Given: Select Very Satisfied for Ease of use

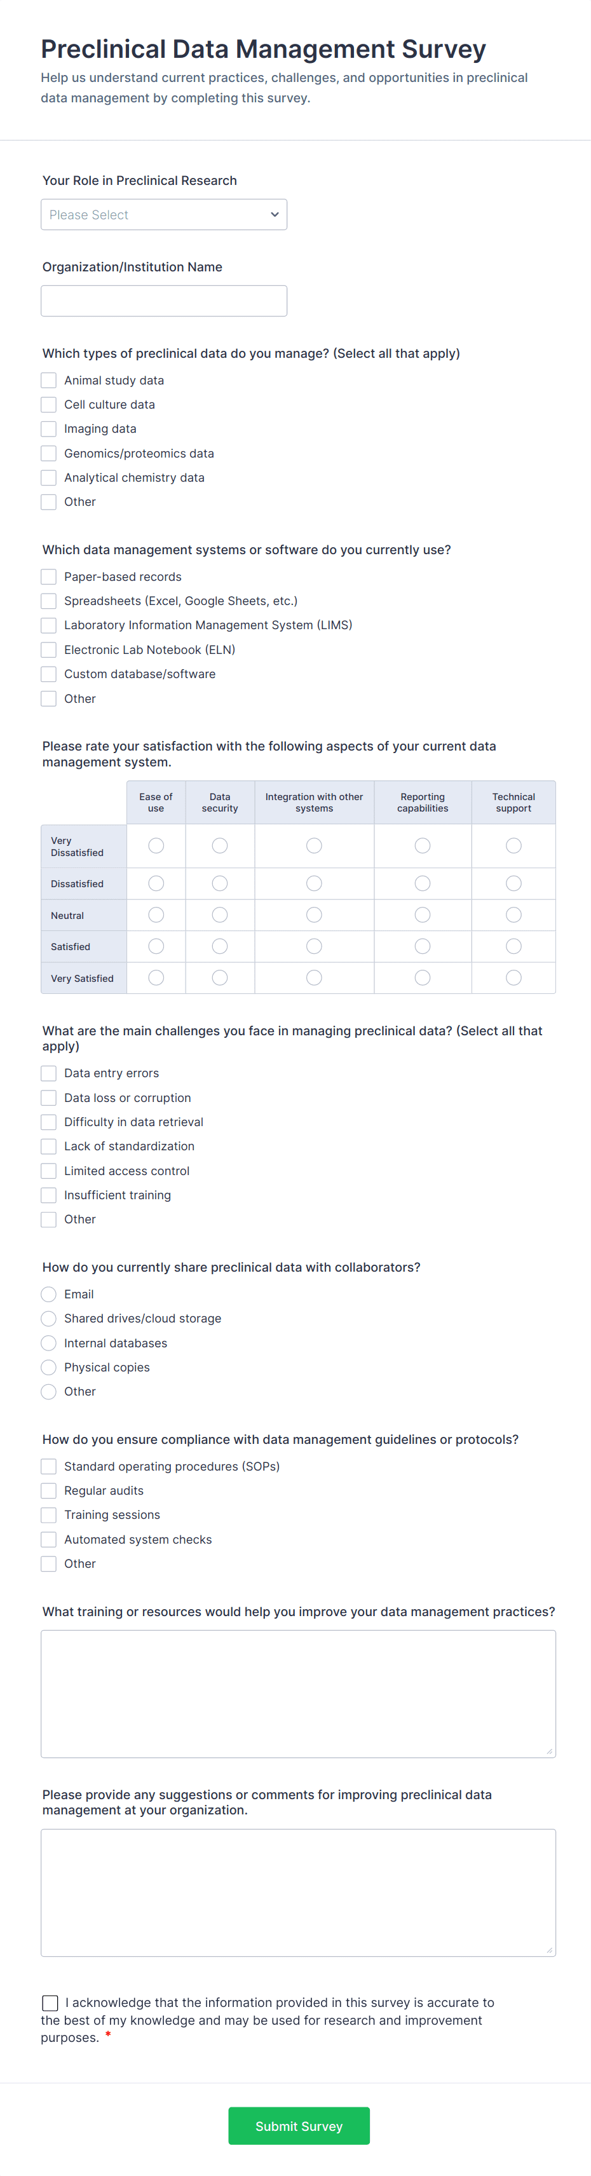Looking at the screenshot, I should pos(155,977).
